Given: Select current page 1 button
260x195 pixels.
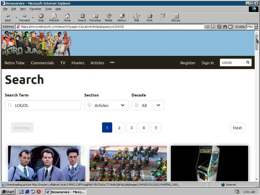Looking at the screenshot, I should tap(107, 127).
